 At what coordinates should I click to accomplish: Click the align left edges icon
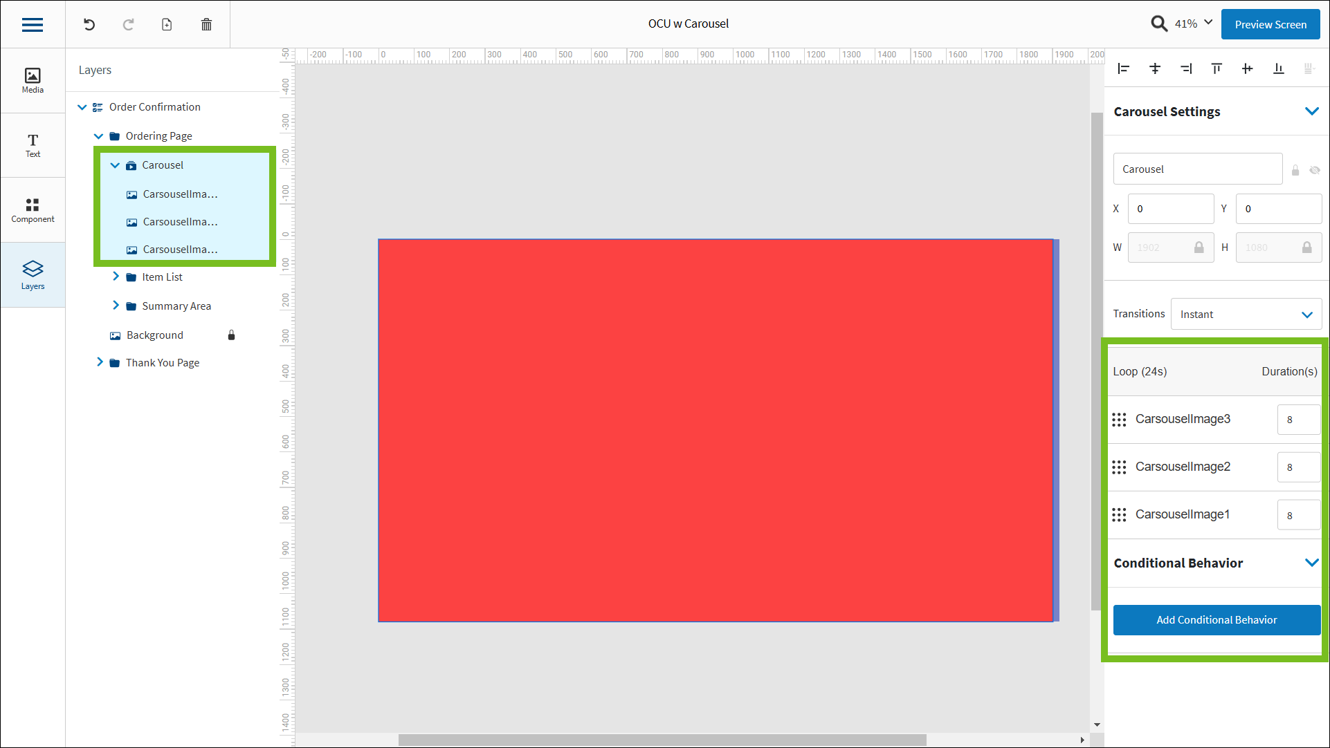1124,68
